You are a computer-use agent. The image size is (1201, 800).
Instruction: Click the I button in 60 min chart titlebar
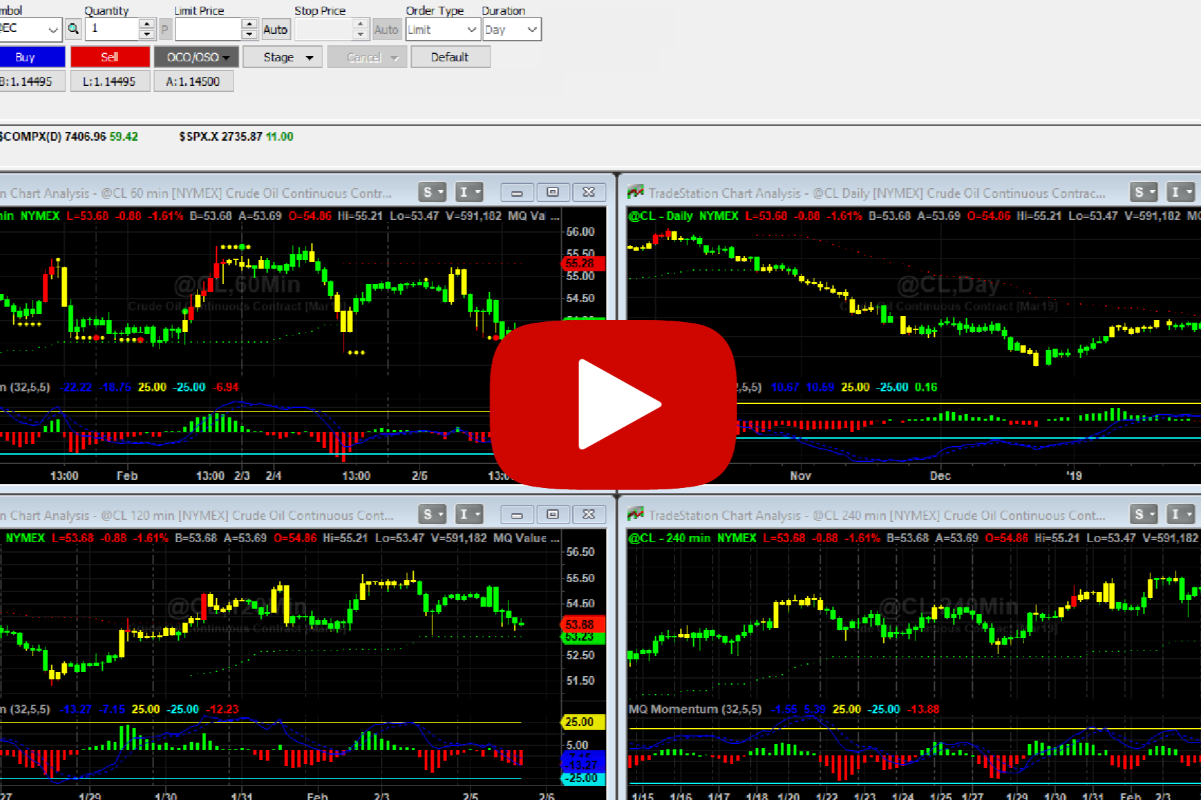[469, 193]
